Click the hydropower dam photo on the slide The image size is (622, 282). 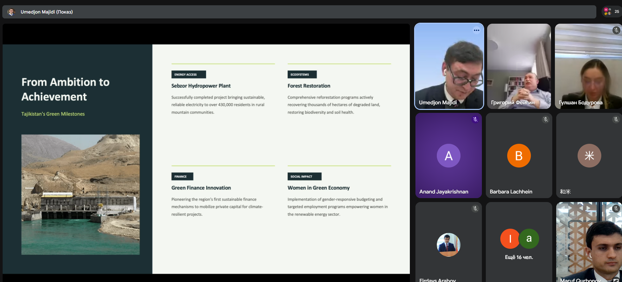tap(80, 194)
